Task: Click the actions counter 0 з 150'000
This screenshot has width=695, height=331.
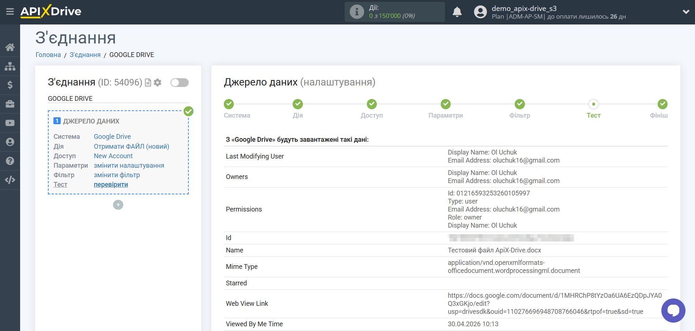Action: (x=392, y=16)
